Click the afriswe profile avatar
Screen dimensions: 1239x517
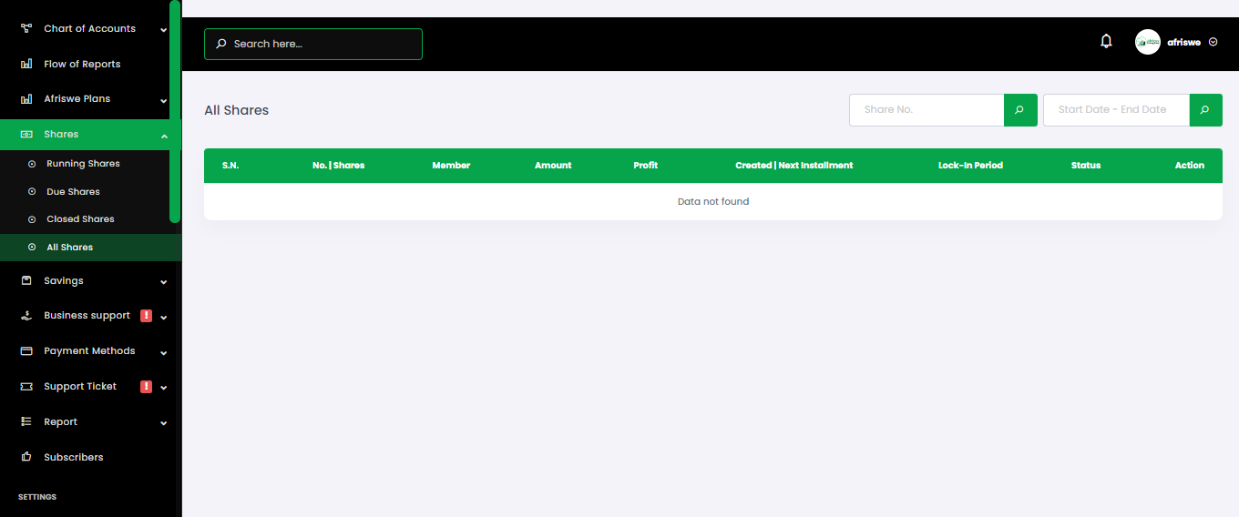click(1148, 42)
